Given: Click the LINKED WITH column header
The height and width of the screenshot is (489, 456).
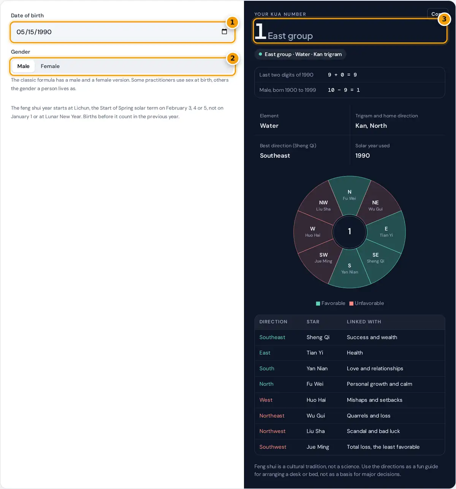Looking at the screenshot, I should (x=364, y=322).
